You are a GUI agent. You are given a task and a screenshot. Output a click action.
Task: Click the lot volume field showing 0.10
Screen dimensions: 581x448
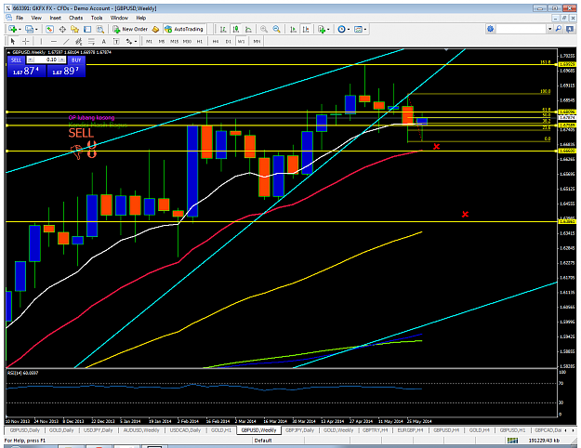coord(46,59)
